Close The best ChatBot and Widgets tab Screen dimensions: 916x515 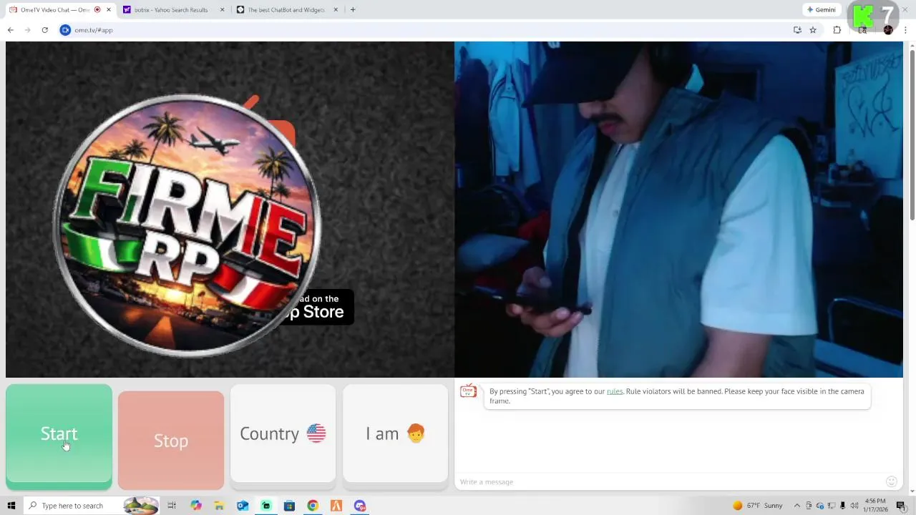336,10
